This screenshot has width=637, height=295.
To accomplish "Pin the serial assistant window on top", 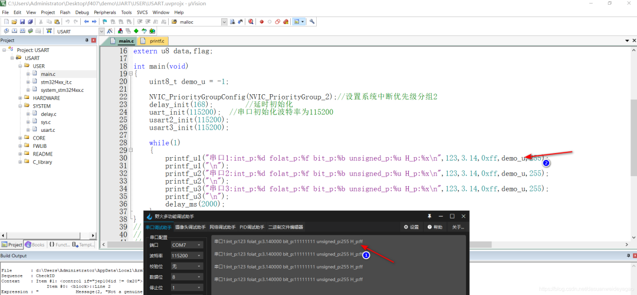I will coord(429,216).
